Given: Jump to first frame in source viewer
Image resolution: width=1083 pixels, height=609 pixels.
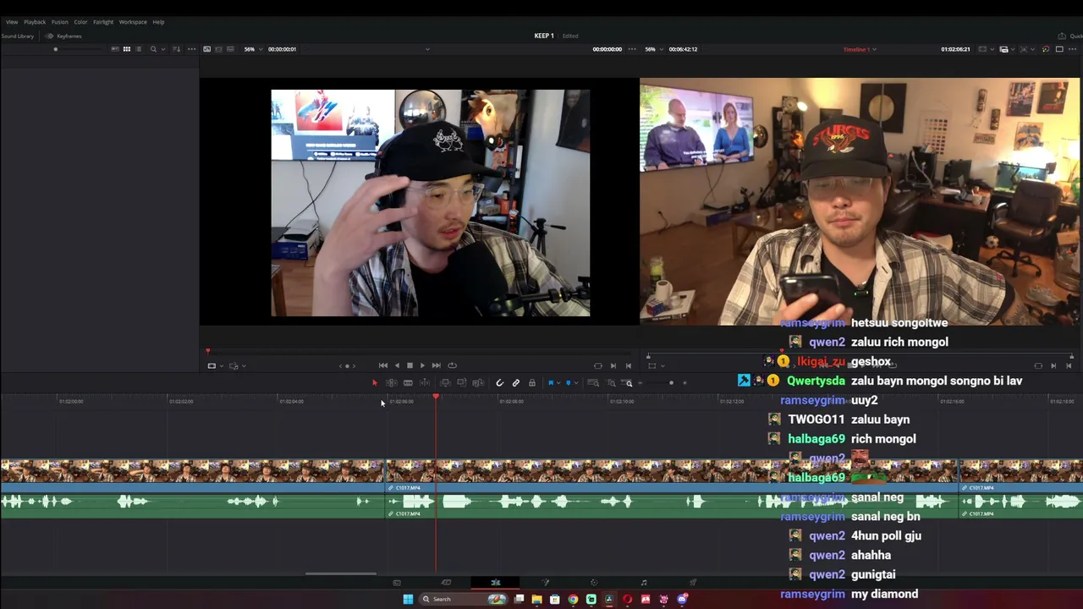Looking at the screenshot, I should (x=383, y=365).
